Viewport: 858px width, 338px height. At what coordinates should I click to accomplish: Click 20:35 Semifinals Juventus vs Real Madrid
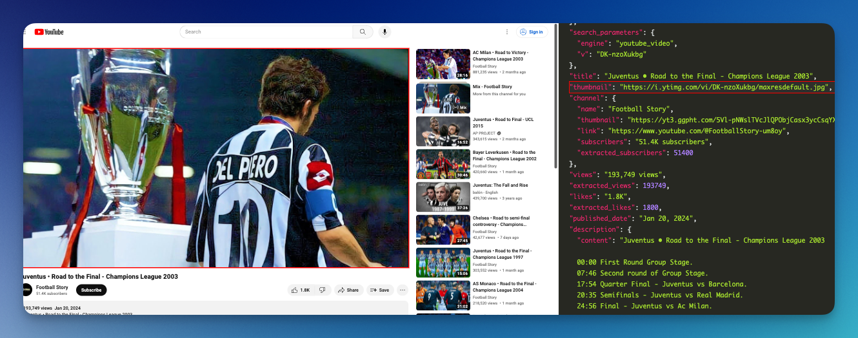coord(660,295)
